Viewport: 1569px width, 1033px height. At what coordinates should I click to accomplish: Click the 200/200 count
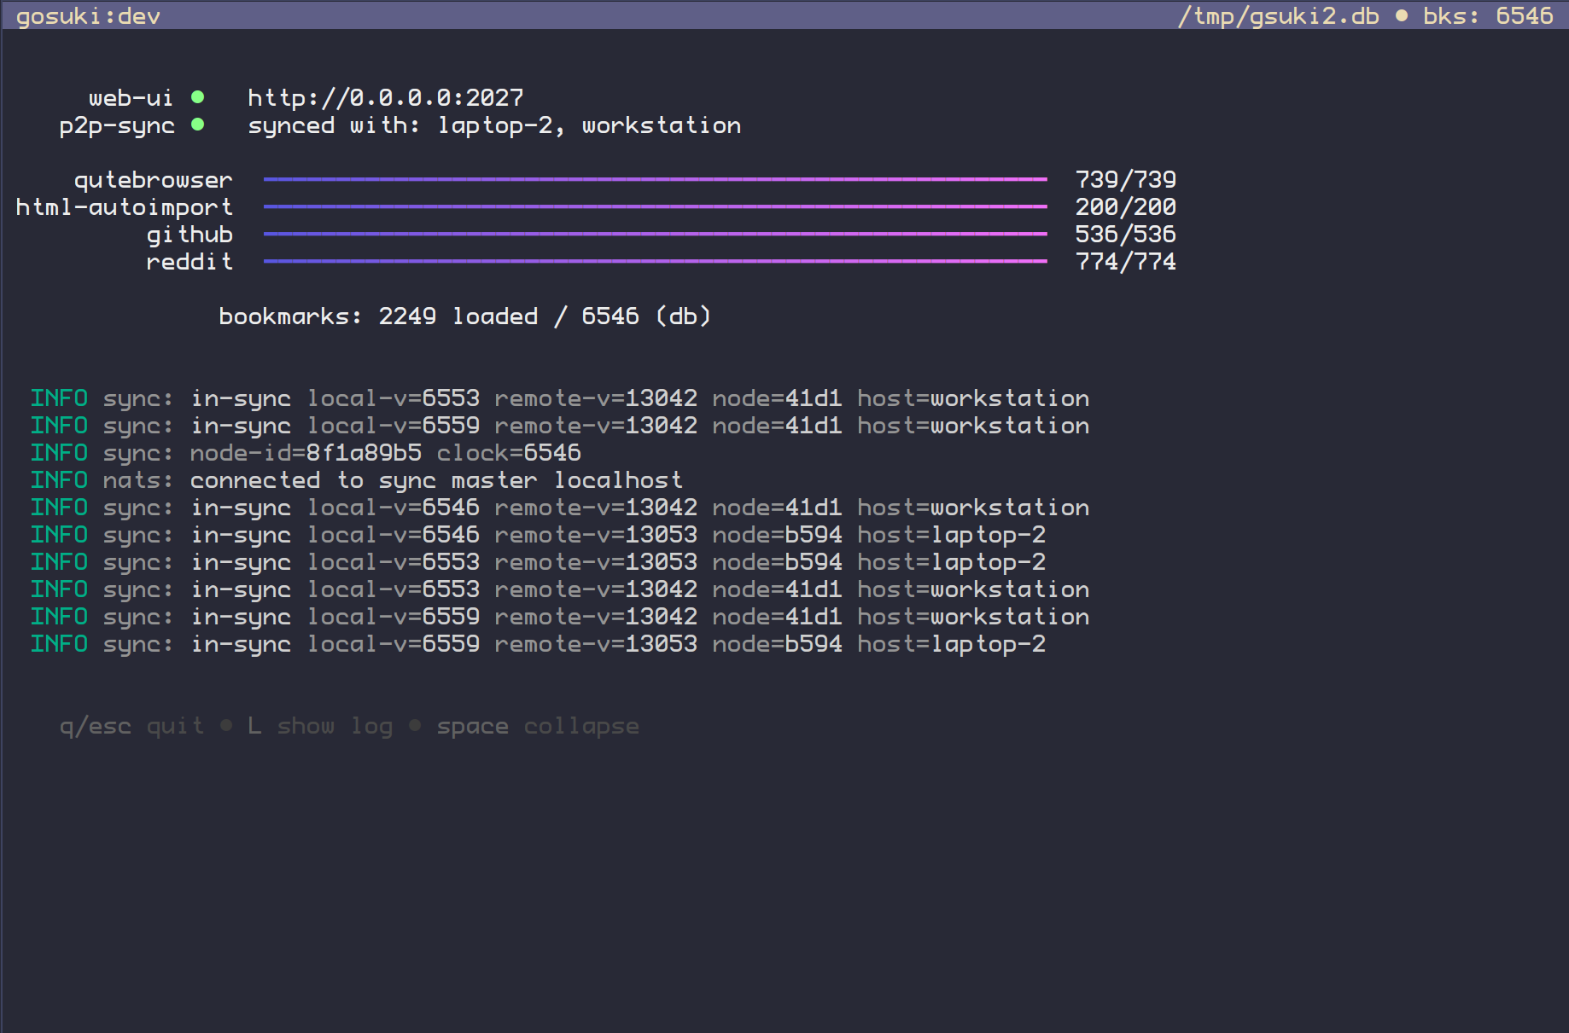(1125, 207)
